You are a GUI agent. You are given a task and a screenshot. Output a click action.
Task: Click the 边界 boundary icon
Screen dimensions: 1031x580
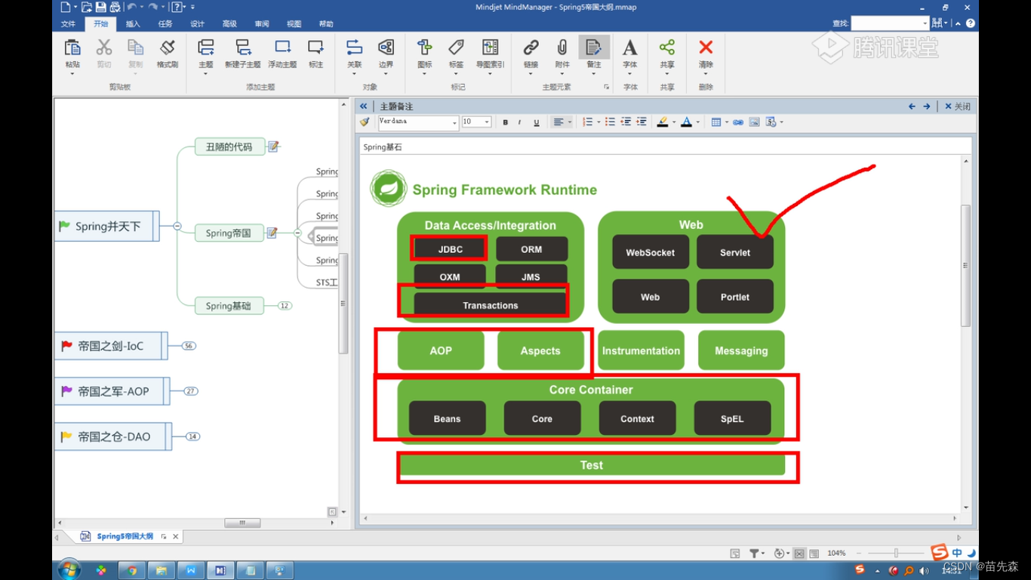pos(386,48)
